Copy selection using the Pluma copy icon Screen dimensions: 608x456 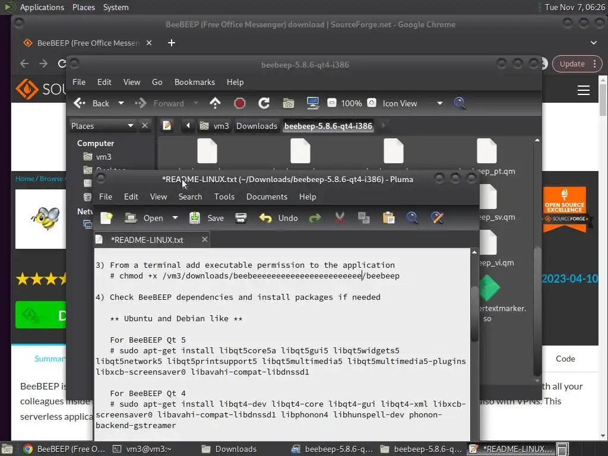pyautogui.click(x=364, y=218)
